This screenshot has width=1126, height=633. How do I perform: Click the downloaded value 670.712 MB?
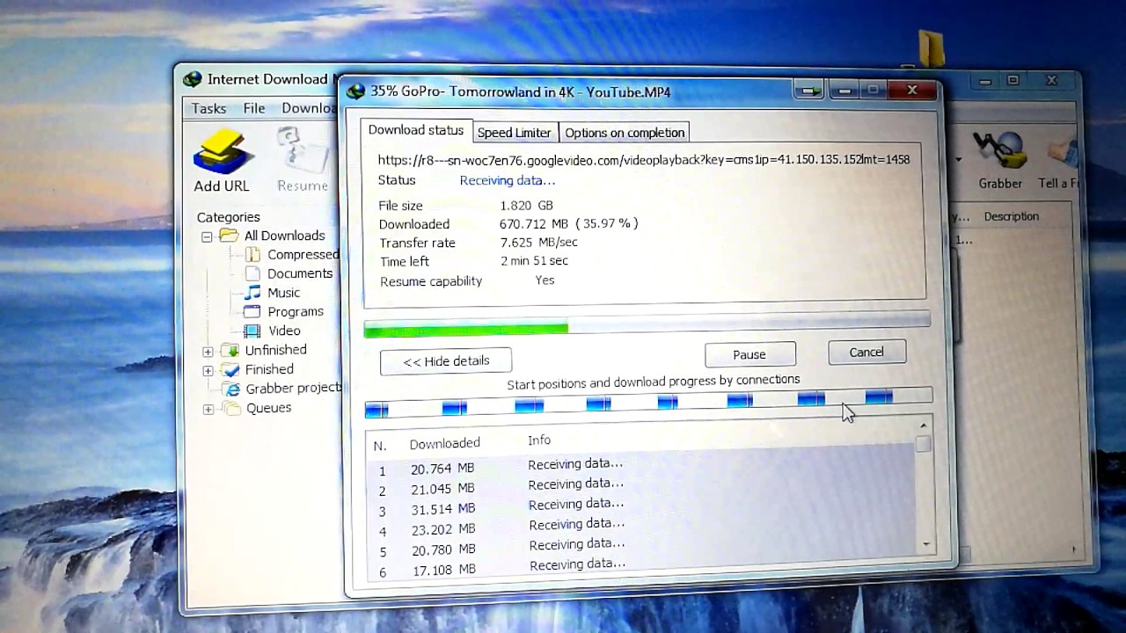(x=534, y=224)
